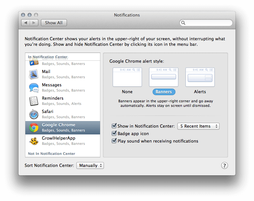Select the Alerts alert style thumbnail

point(200,77)
